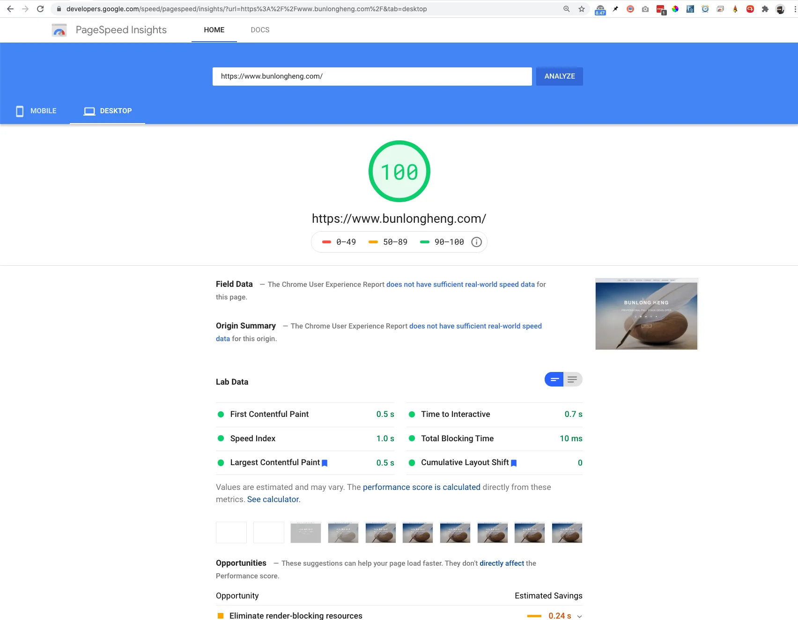Click the zoom icon in the address bar

point(566,8)
